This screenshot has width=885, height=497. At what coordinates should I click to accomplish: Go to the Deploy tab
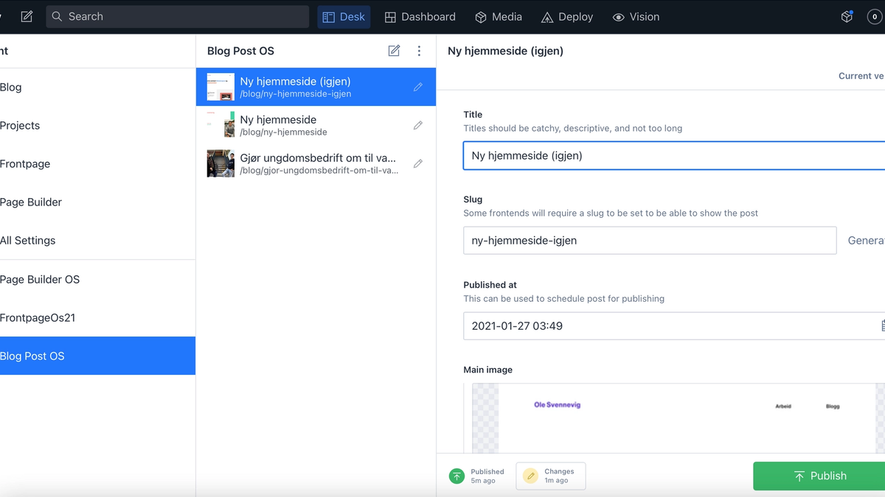pos(567,16)
